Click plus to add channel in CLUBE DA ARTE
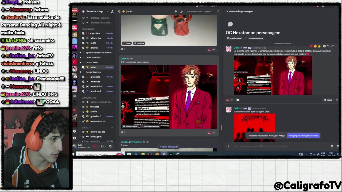 [112, 98]
